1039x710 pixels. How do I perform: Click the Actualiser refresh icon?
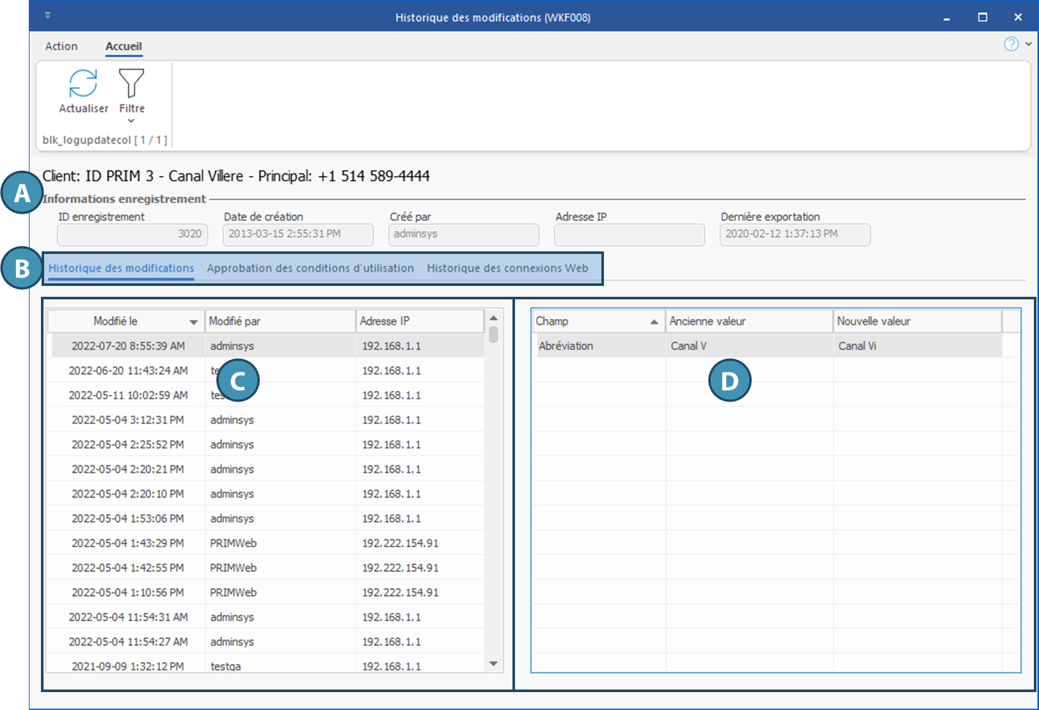83,84
